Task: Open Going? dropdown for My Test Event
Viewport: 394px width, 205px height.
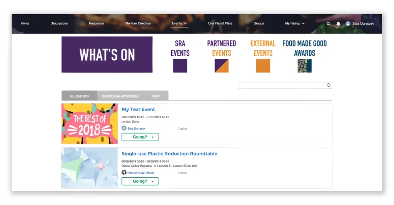Action: click(x=140, y=137)
